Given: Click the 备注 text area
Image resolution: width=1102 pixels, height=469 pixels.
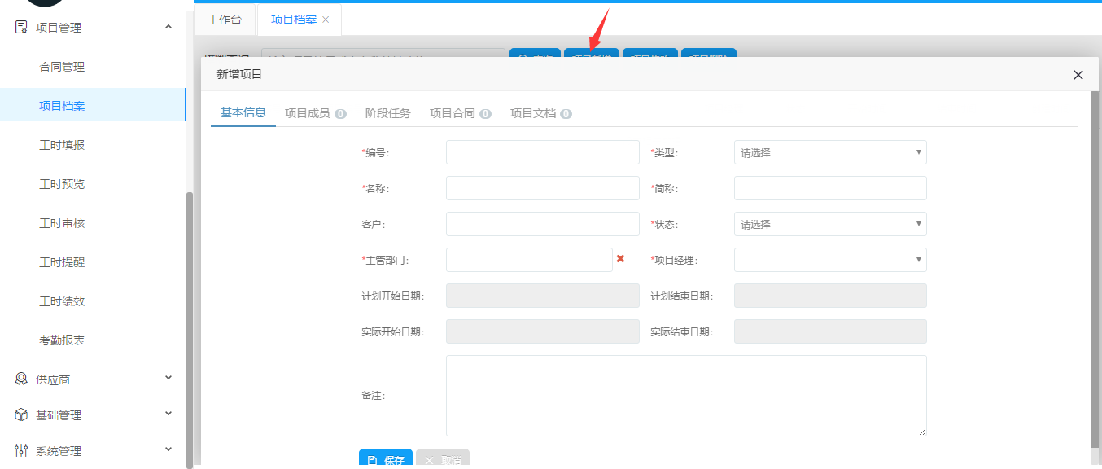Looking at the screenshot, I should [x=685, y=395].
